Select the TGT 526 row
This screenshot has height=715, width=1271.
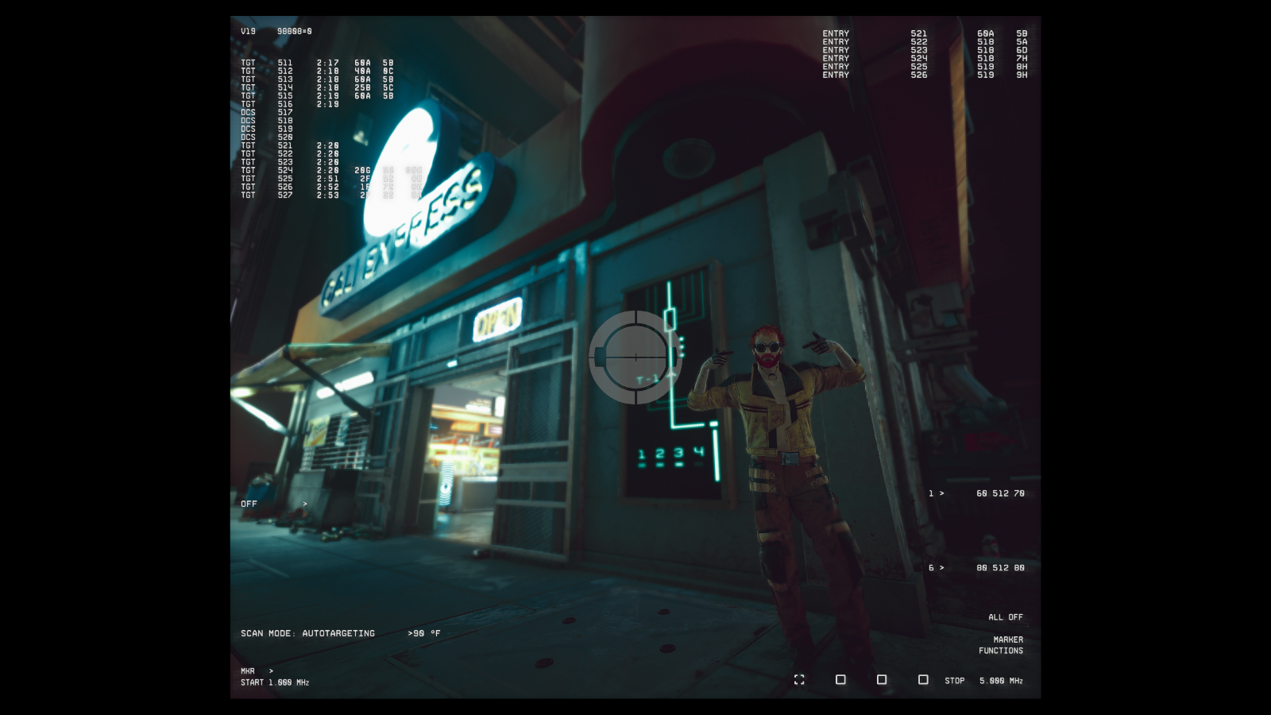click(331, 187)
